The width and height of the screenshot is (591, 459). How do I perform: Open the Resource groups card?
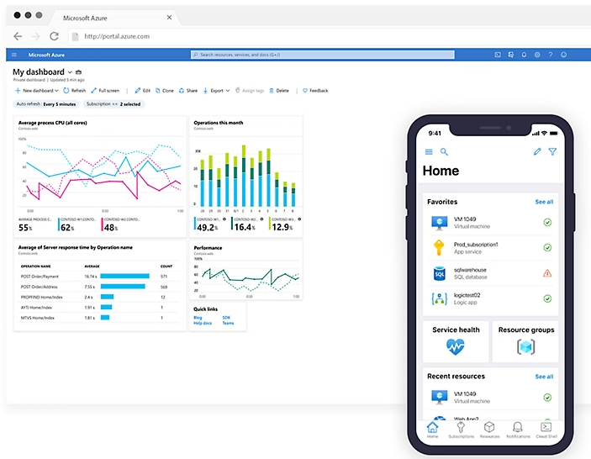click(x=525, y=341)
